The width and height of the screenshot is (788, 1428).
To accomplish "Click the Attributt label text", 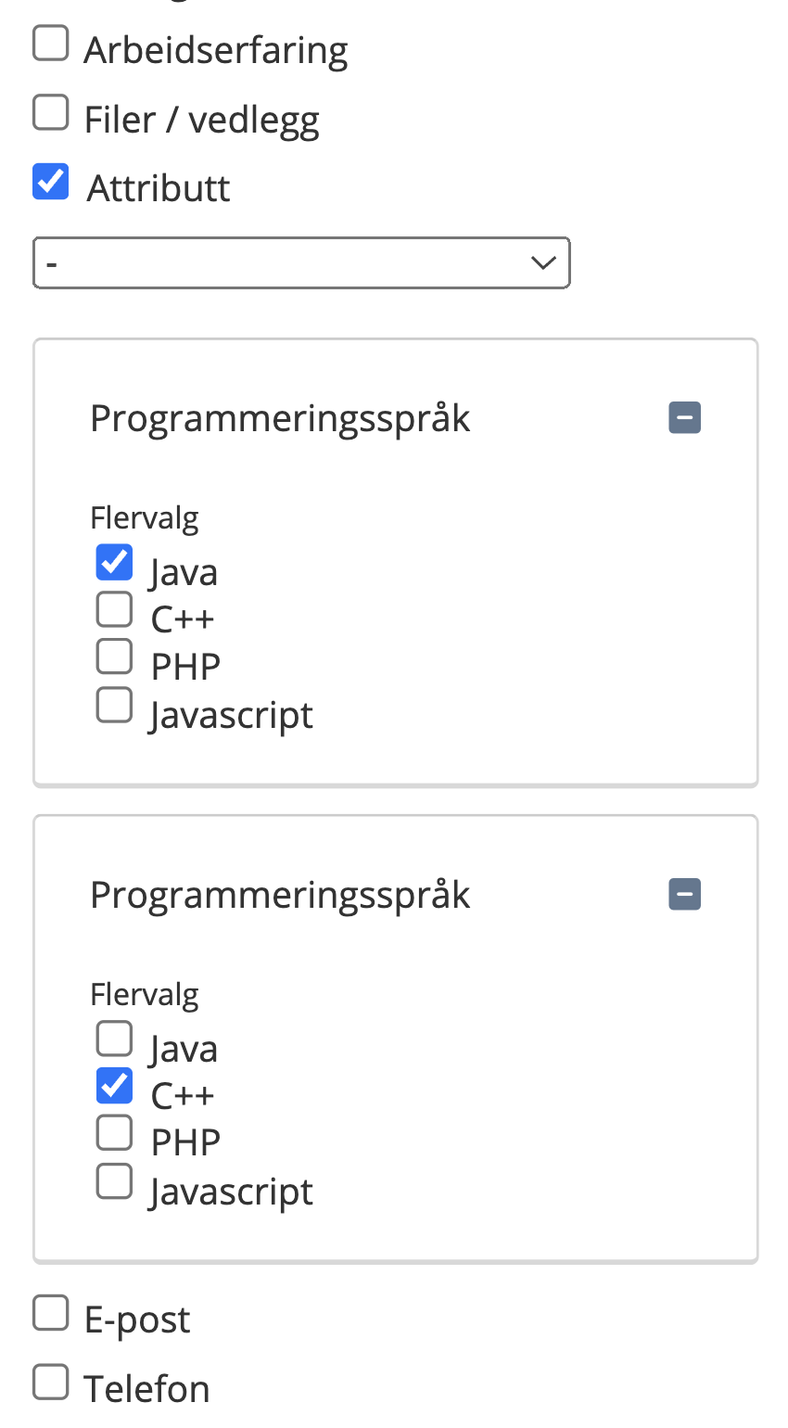I will coord(159,188).
